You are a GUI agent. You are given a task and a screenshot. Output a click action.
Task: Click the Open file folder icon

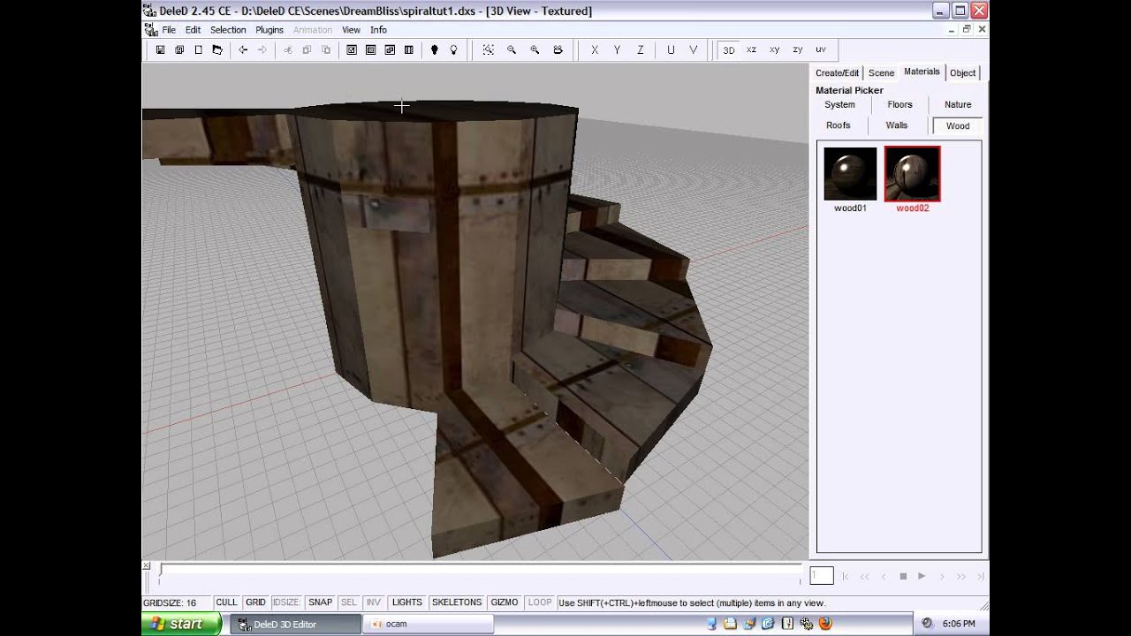click(x=217, y=50)
